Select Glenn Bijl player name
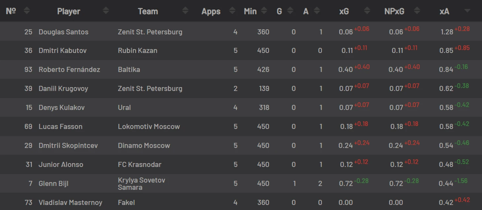This screenshot has height=210, width=482. (53, 184)
